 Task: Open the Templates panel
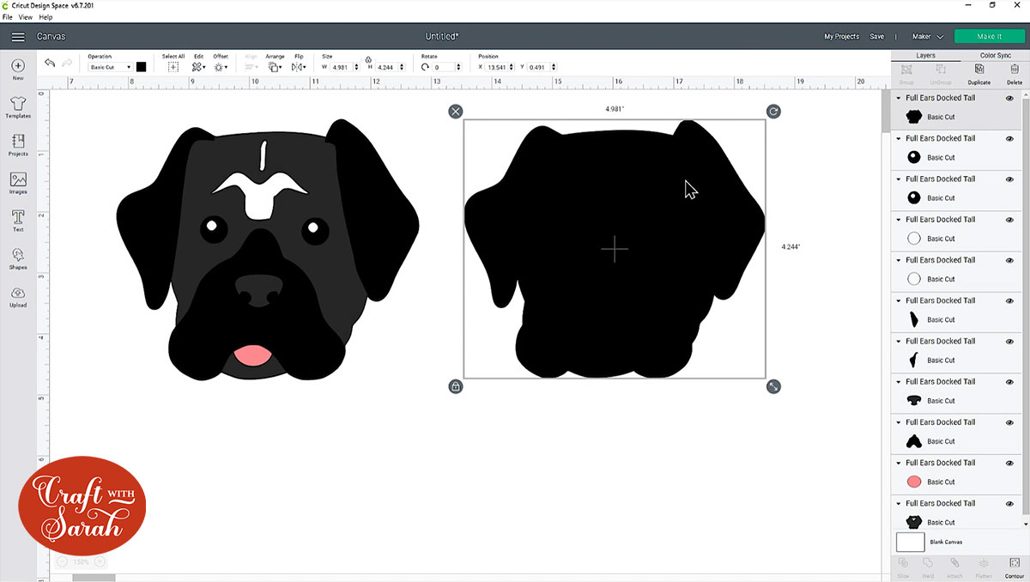[17, 105]
